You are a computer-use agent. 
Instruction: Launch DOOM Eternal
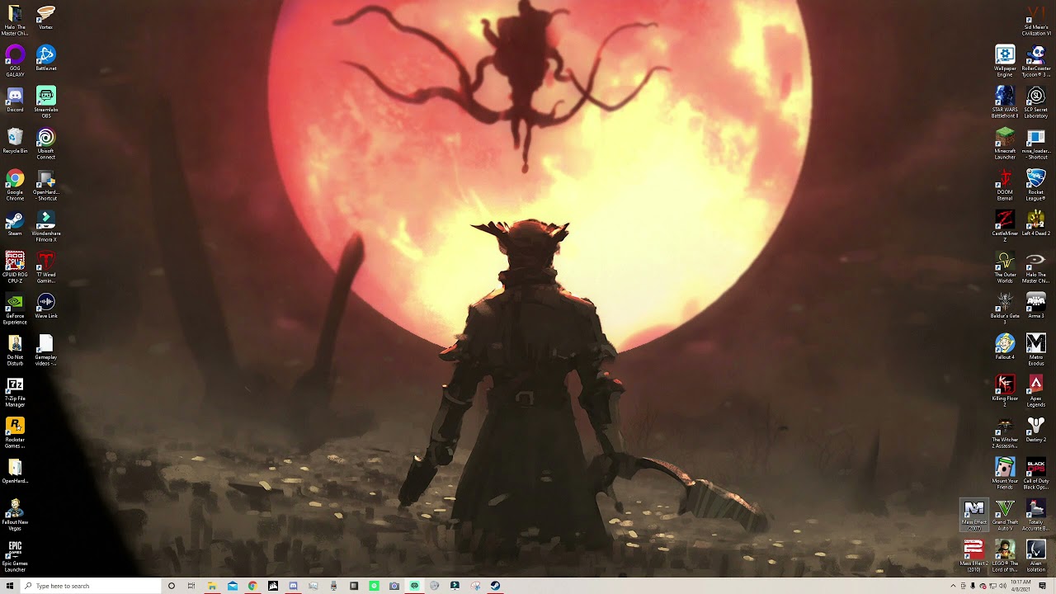click(x=1005, y=186)
